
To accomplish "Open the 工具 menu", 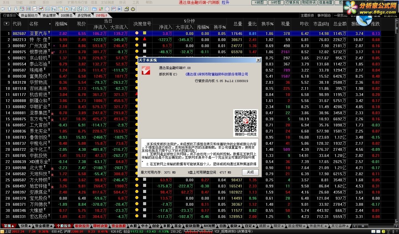I will tap(136, 2).
